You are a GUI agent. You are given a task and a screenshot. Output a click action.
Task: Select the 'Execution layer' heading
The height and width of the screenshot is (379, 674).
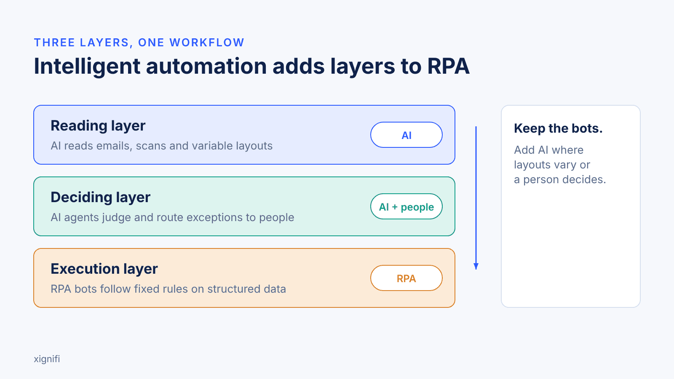click(x=104, y=269)
